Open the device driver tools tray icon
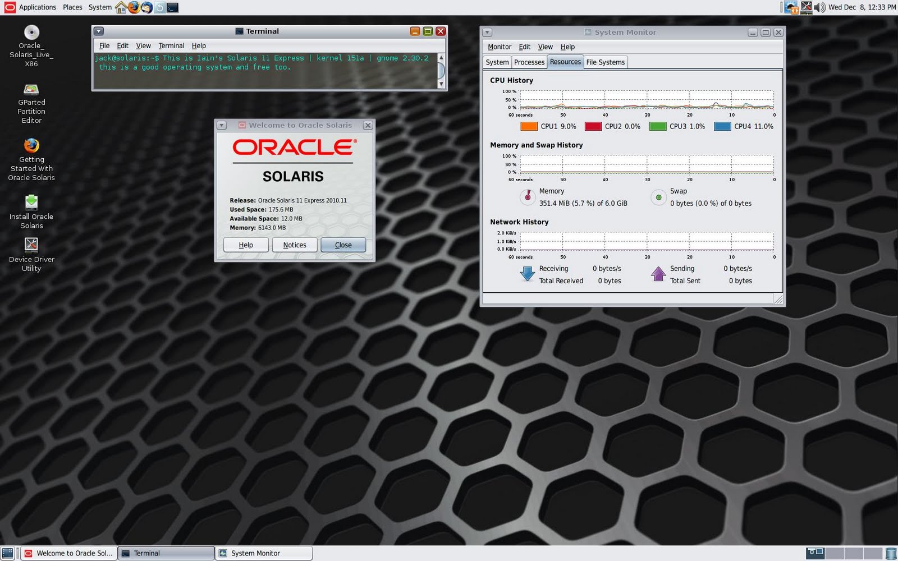Image resolution: width=898 pixels, height=561 pixels. (807, 7)
